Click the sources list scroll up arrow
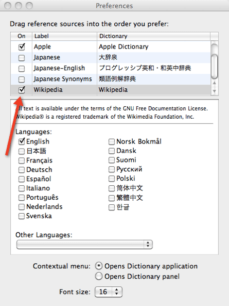Viewport: 229px width, 306px height. 215,83
